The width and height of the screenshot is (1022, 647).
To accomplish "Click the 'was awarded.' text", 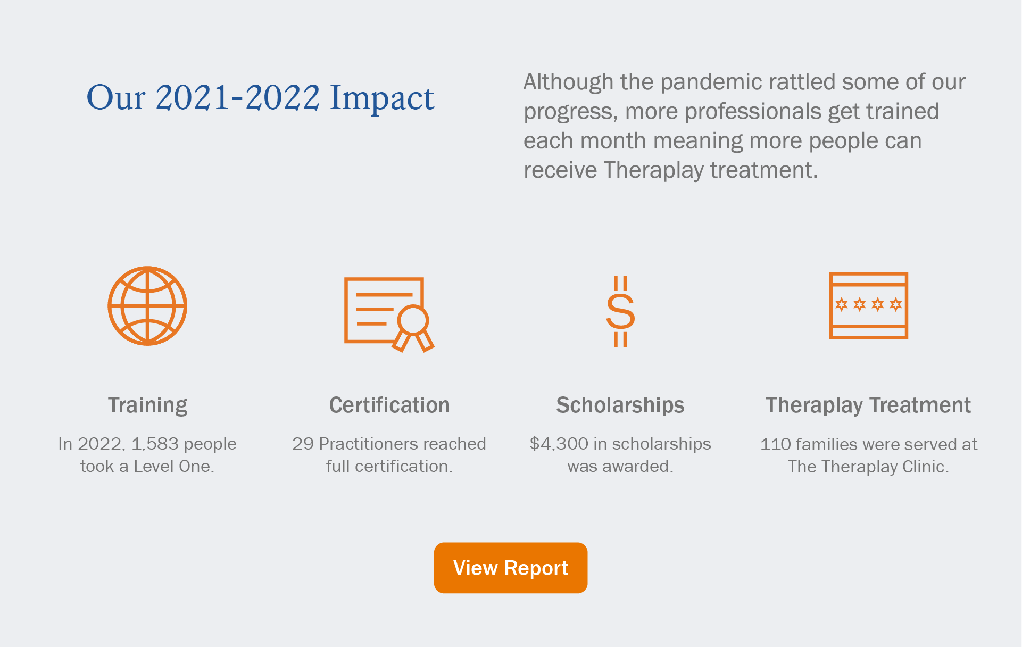I will 620,467.
